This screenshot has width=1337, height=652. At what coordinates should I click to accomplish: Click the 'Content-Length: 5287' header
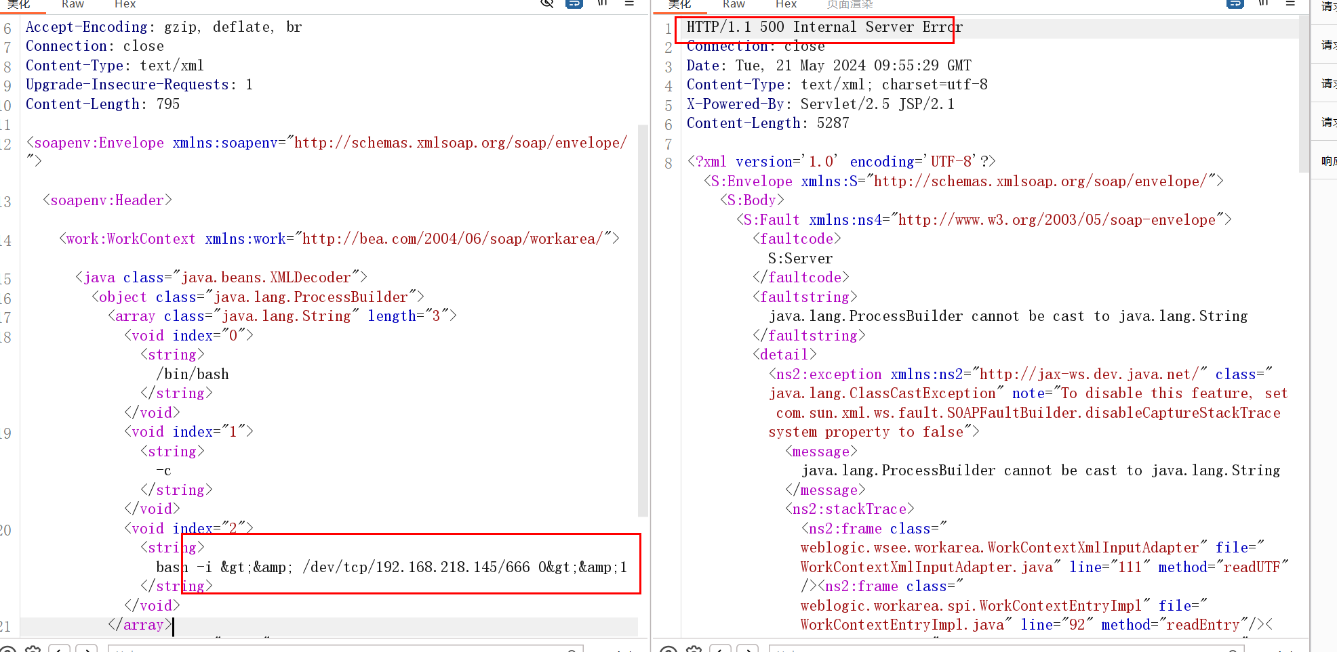767,123
